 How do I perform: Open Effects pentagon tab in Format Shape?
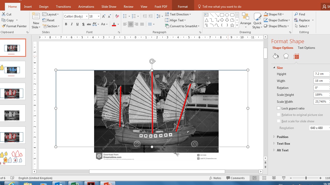[286, 56]
